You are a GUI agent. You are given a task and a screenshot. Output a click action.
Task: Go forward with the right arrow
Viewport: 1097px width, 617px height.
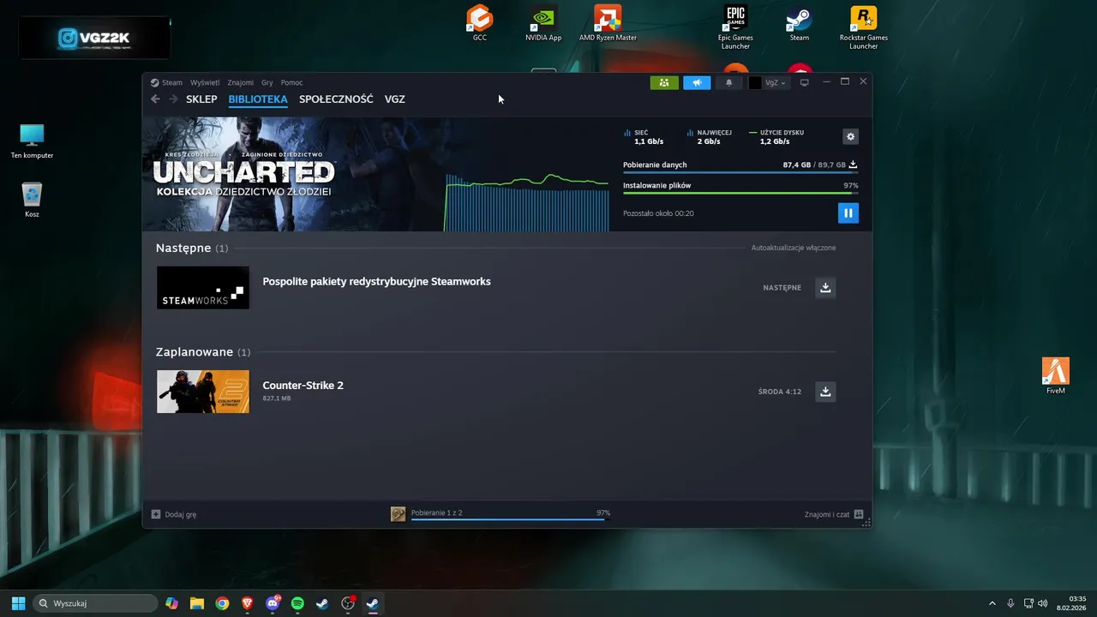click(173, 99)
